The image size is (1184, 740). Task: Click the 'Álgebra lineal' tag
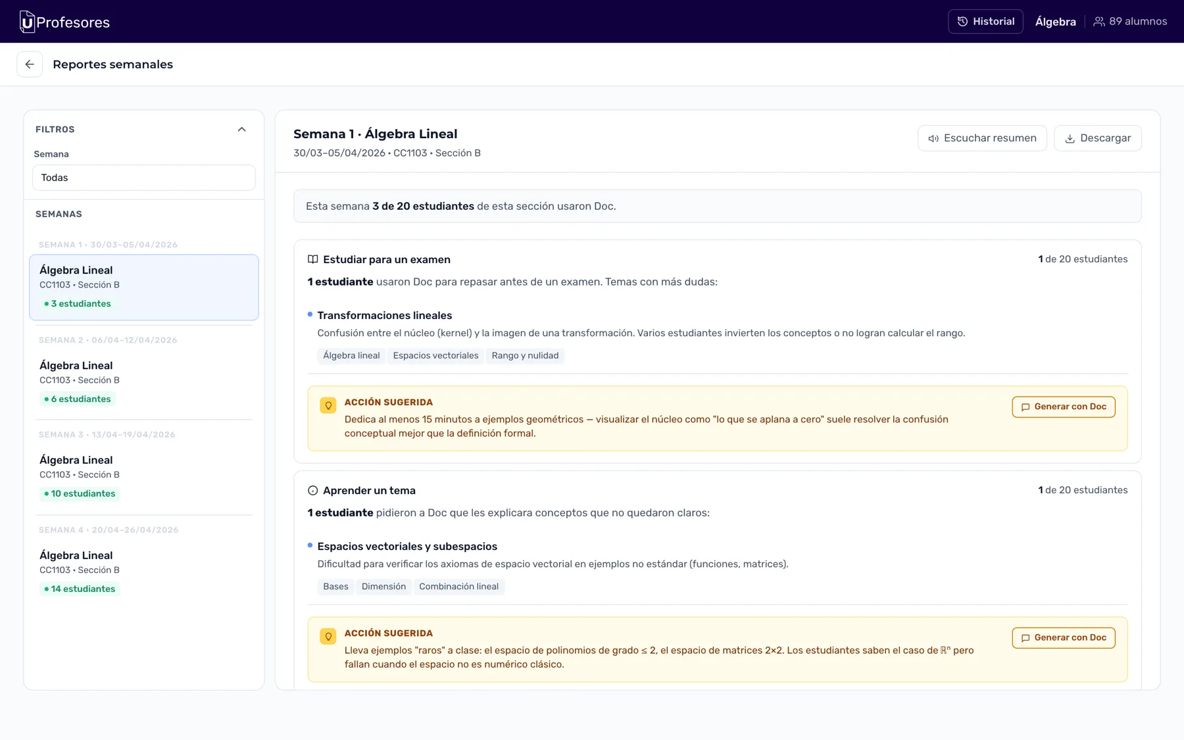click(x=351, y=356)
